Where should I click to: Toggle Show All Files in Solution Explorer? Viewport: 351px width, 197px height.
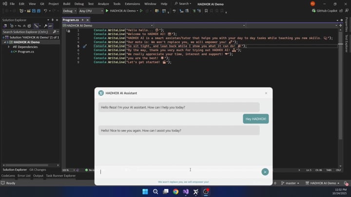(29, 26)
